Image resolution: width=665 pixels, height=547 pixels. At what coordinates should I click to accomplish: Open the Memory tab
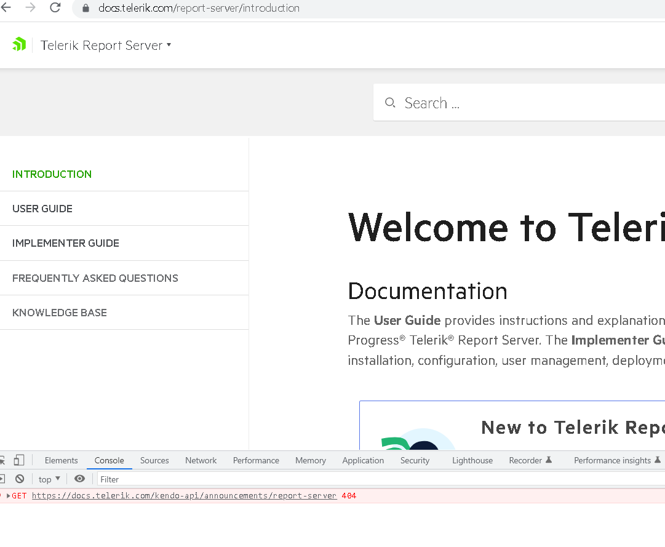[x=311, y=460]
